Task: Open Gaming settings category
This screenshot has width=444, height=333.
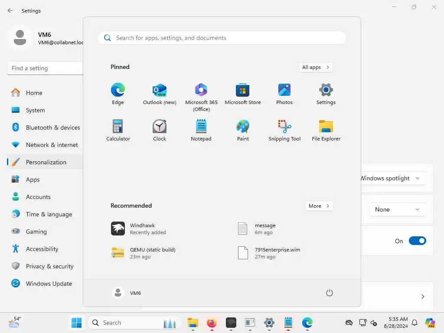Action: pos(45,232)
